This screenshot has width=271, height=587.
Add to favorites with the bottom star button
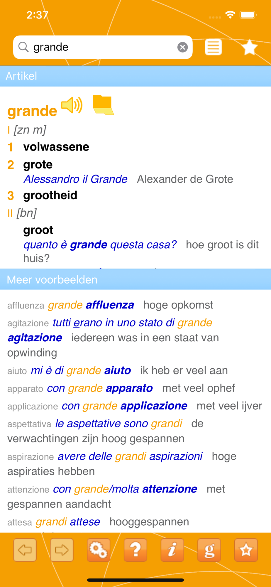tap(246, 550)
